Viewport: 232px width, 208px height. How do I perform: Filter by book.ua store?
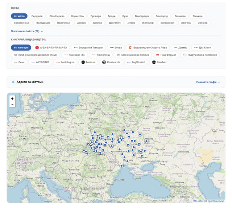88,62
